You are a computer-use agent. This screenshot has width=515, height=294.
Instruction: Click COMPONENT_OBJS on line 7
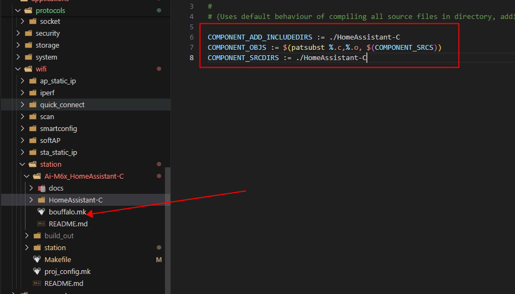(237, 48)
